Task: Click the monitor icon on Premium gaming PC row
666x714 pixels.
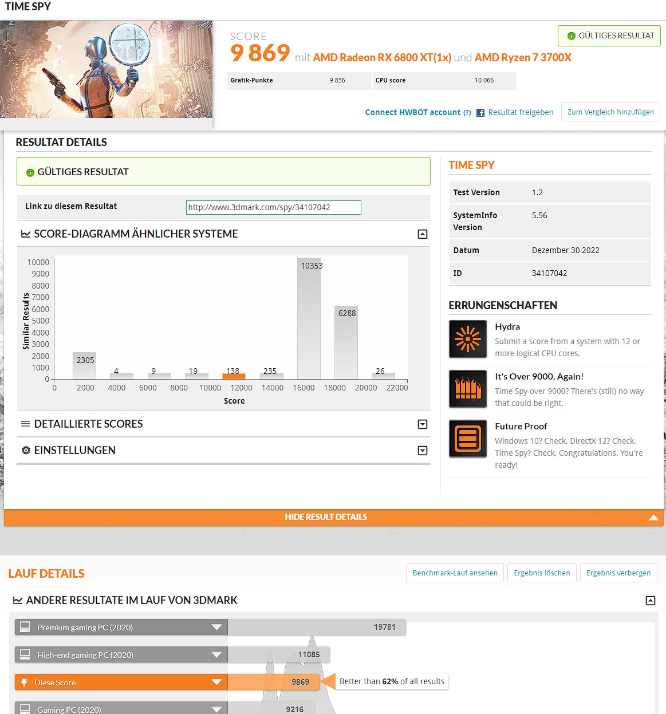Action: pos(25,627)
